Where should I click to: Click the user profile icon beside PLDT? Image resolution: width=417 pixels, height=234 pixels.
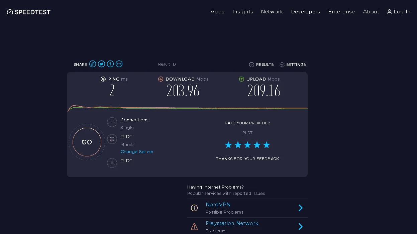pos(112,163)
